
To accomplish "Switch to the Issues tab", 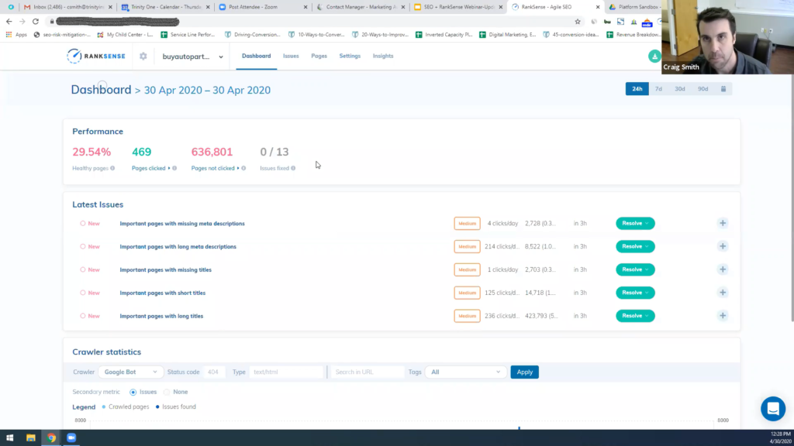I will (291, 56).
